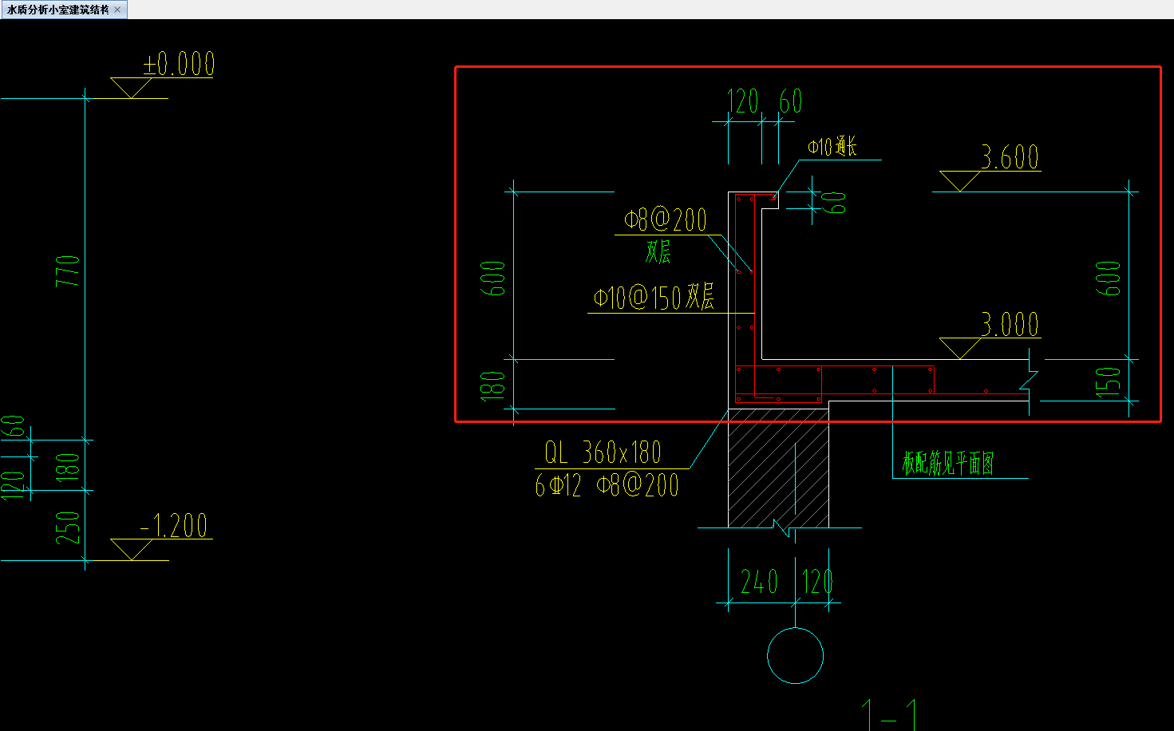Viewport: 1174px width, 731px height.
Task: Select the 6Φ12 reinforcement text
Action: tap(558, 484)
